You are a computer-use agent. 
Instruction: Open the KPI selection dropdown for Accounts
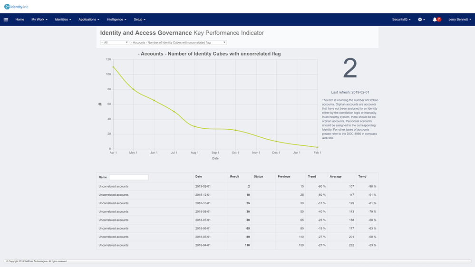point(178,42)
